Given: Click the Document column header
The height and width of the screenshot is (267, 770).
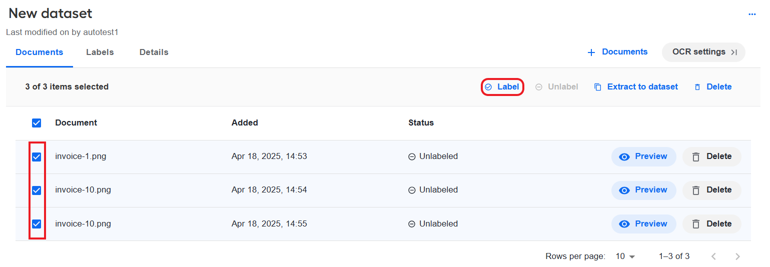Looking at the screenshot, I should pos(76,122).
